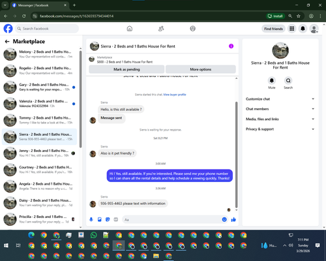Viewport: 326px width, 261px height.
Task: Open the Notifications bell in the header
Action: pyautogui.click(x=303, y=29)
